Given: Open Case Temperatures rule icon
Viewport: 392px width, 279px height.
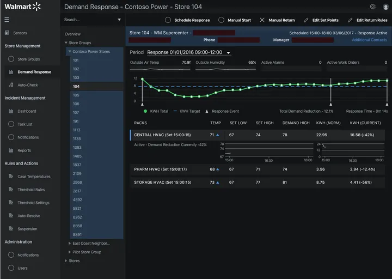Looking at the screenshot, I should point(11,176).
